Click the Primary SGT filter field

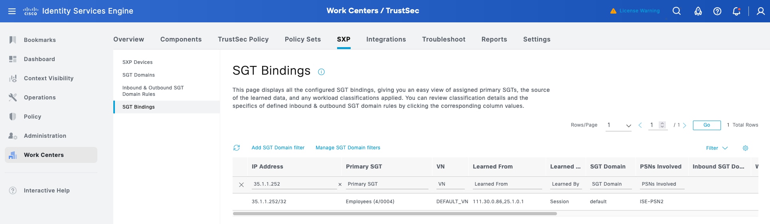[x=387, y=184]
